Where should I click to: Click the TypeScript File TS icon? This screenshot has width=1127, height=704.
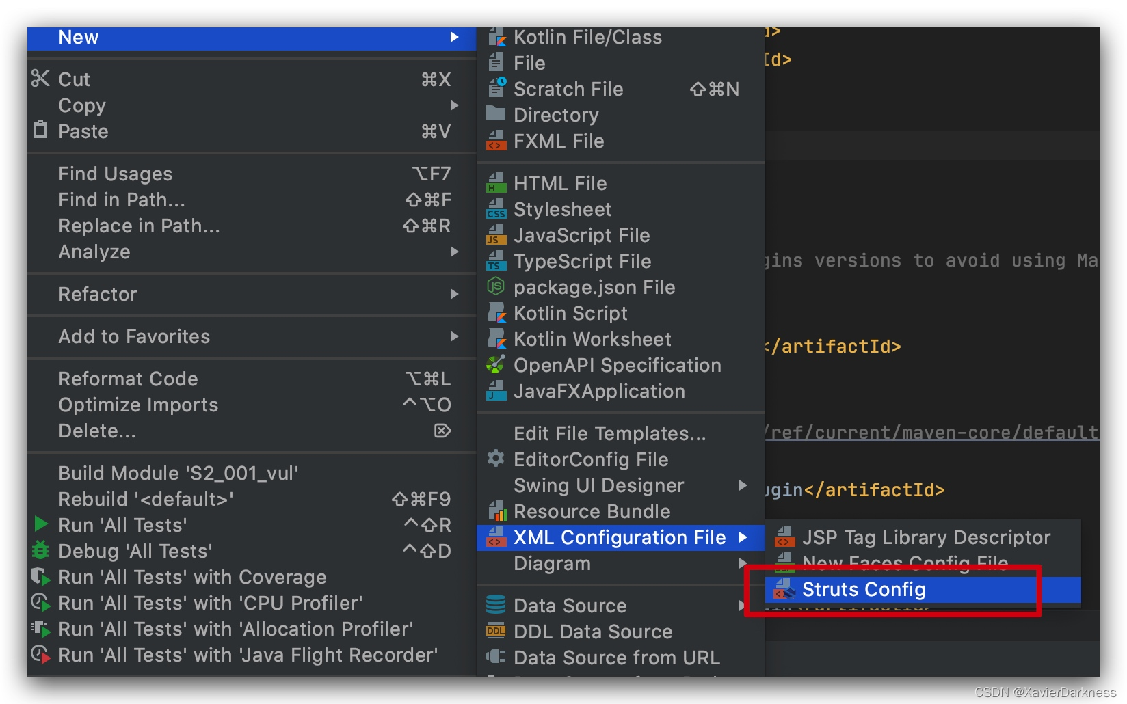(496, 261)
